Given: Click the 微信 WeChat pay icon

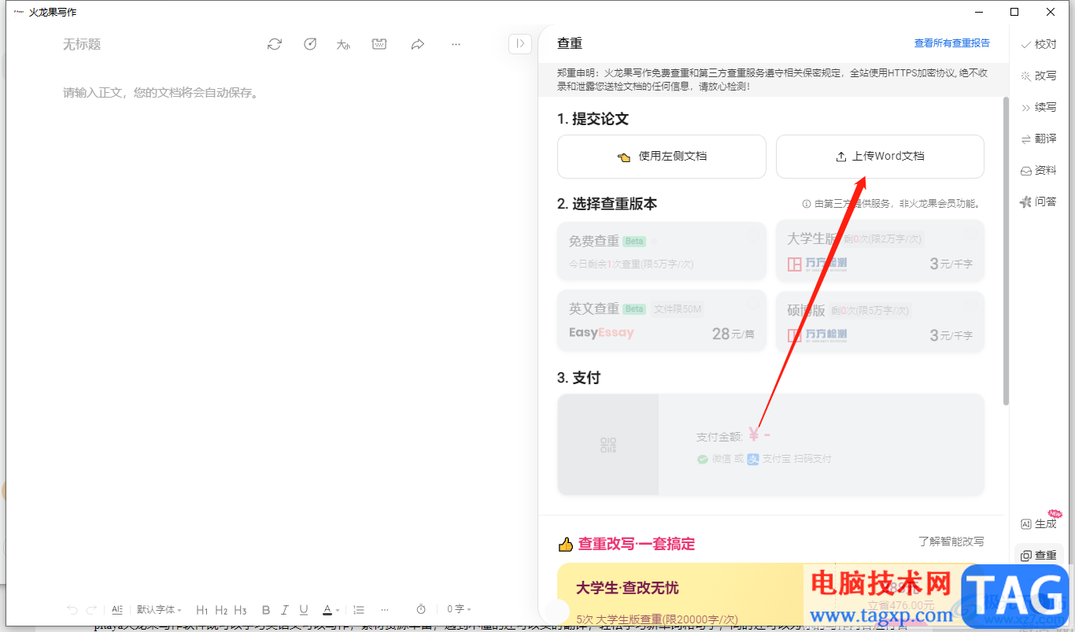Looking at the screenshot, I should pos(702,459).
